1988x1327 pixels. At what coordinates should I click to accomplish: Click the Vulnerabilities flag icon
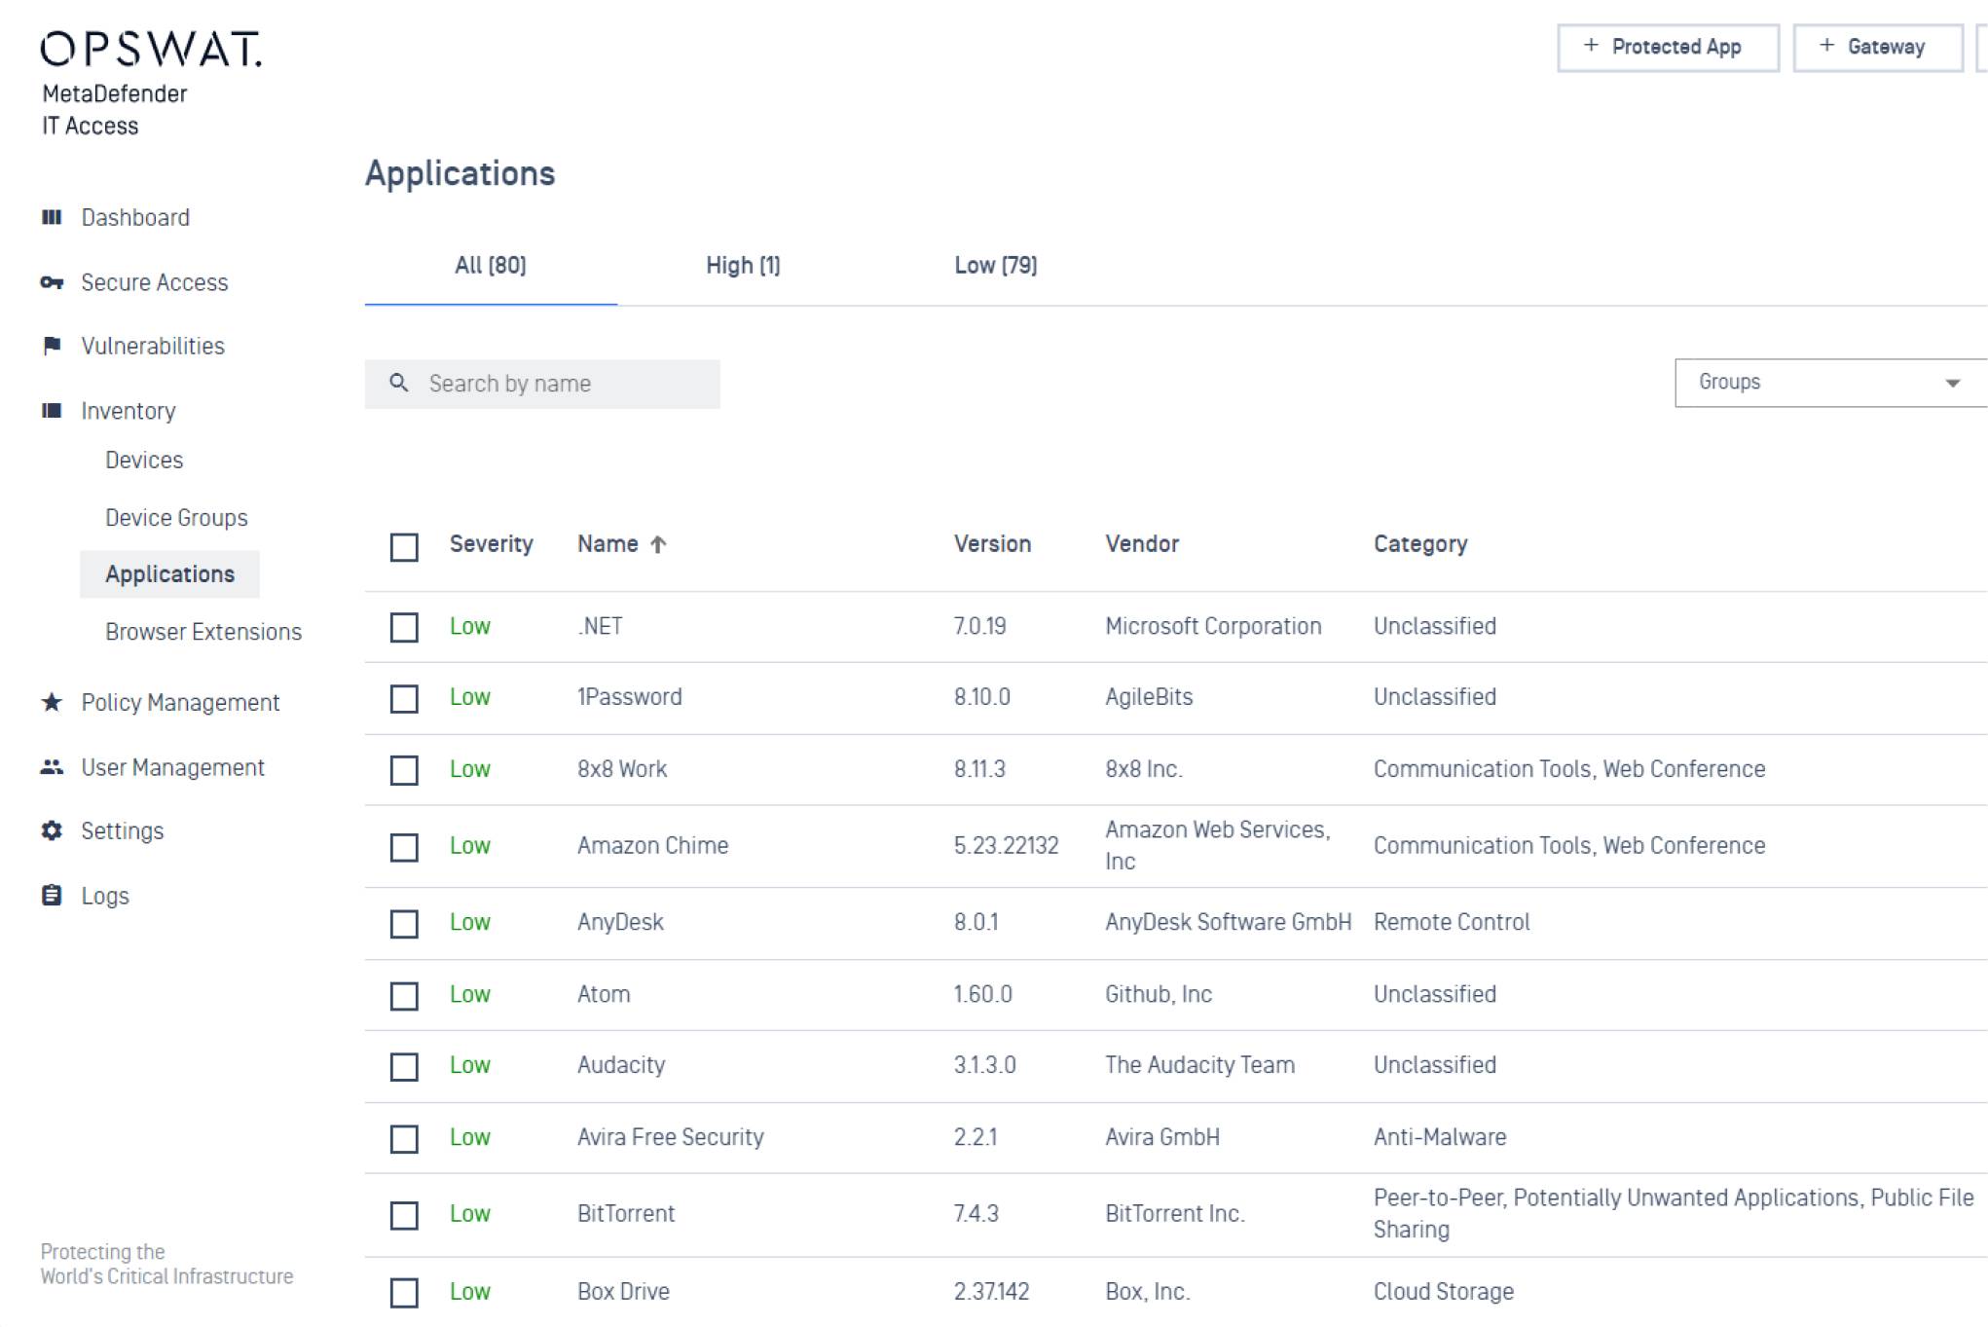click(x=52, y=346)
